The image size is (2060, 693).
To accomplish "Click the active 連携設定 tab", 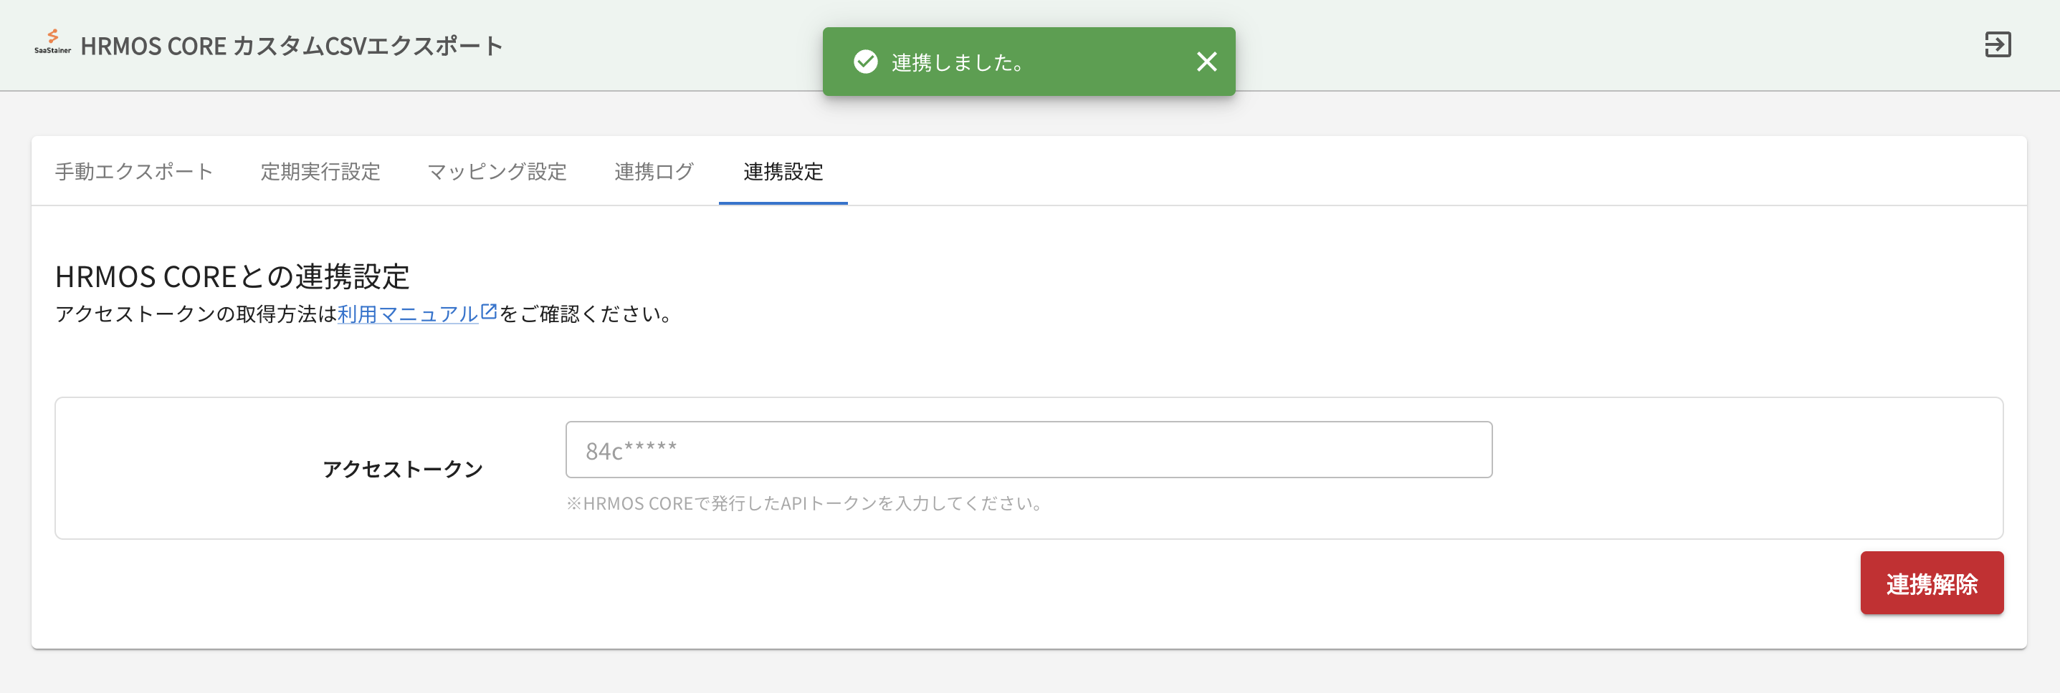I will [781, 171].
